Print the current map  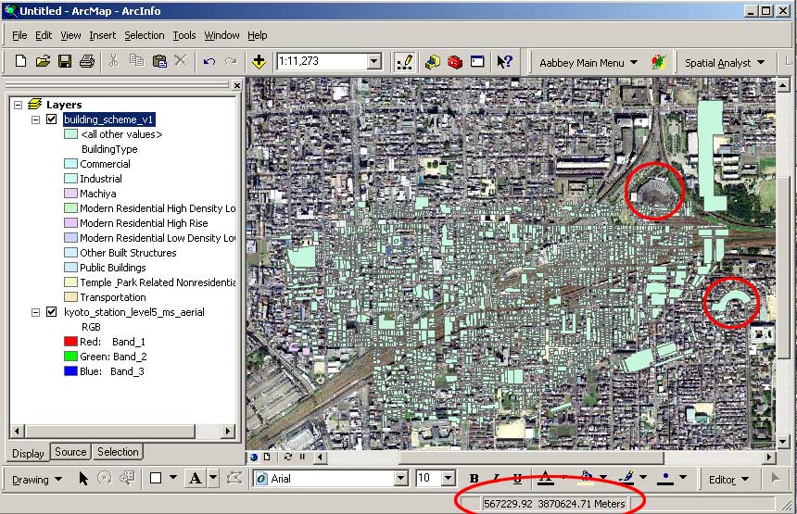(x=87, y=62)
